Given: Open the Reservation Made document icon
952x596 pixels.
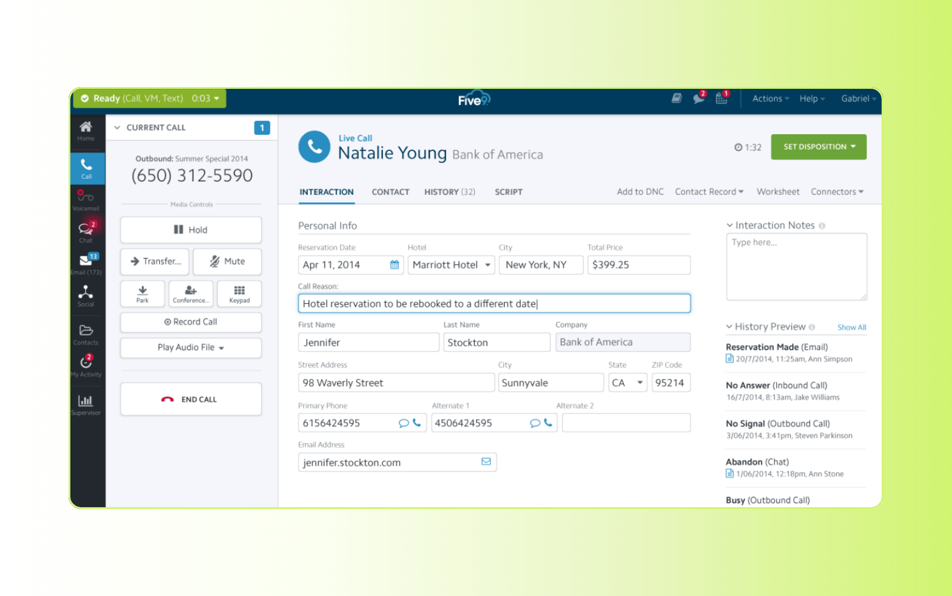Looking at the screenshot, I should [x=730, y=359].
